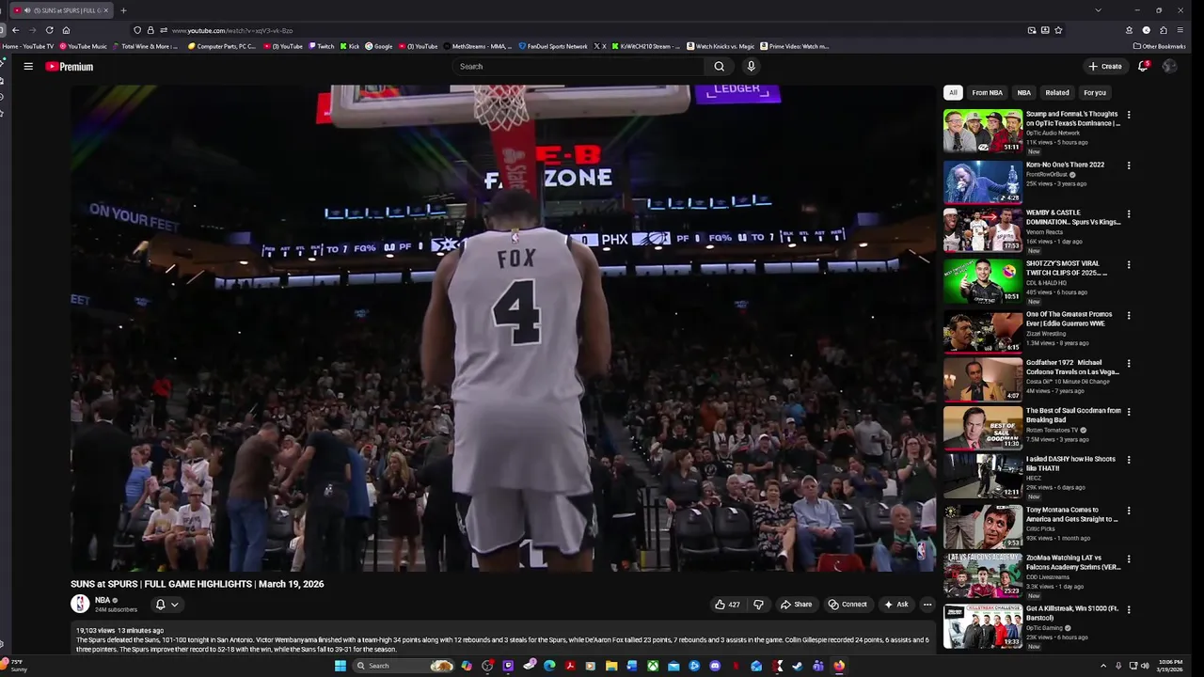This screenshot has width=1204, height=677.
Task: Open options for Korn No One's There video
Action: click(x=1129, y=165)
